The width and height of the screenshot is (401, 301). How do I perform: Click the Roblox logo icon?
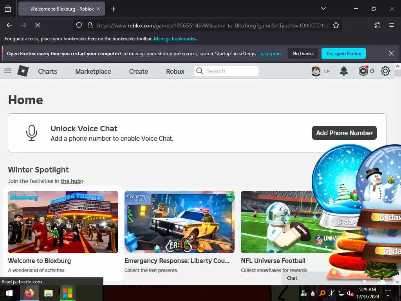pos(23,71)
